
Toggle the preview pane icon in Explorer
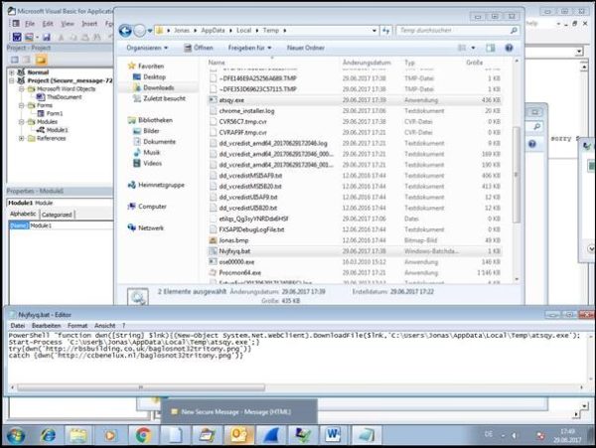[x=491, y=48]
